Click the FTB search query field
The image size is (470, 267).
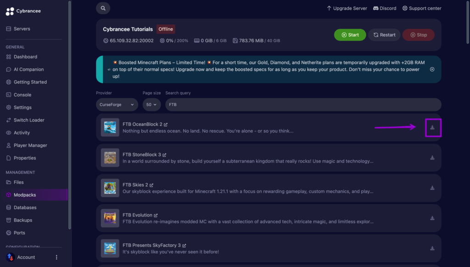tap(303, 105)
